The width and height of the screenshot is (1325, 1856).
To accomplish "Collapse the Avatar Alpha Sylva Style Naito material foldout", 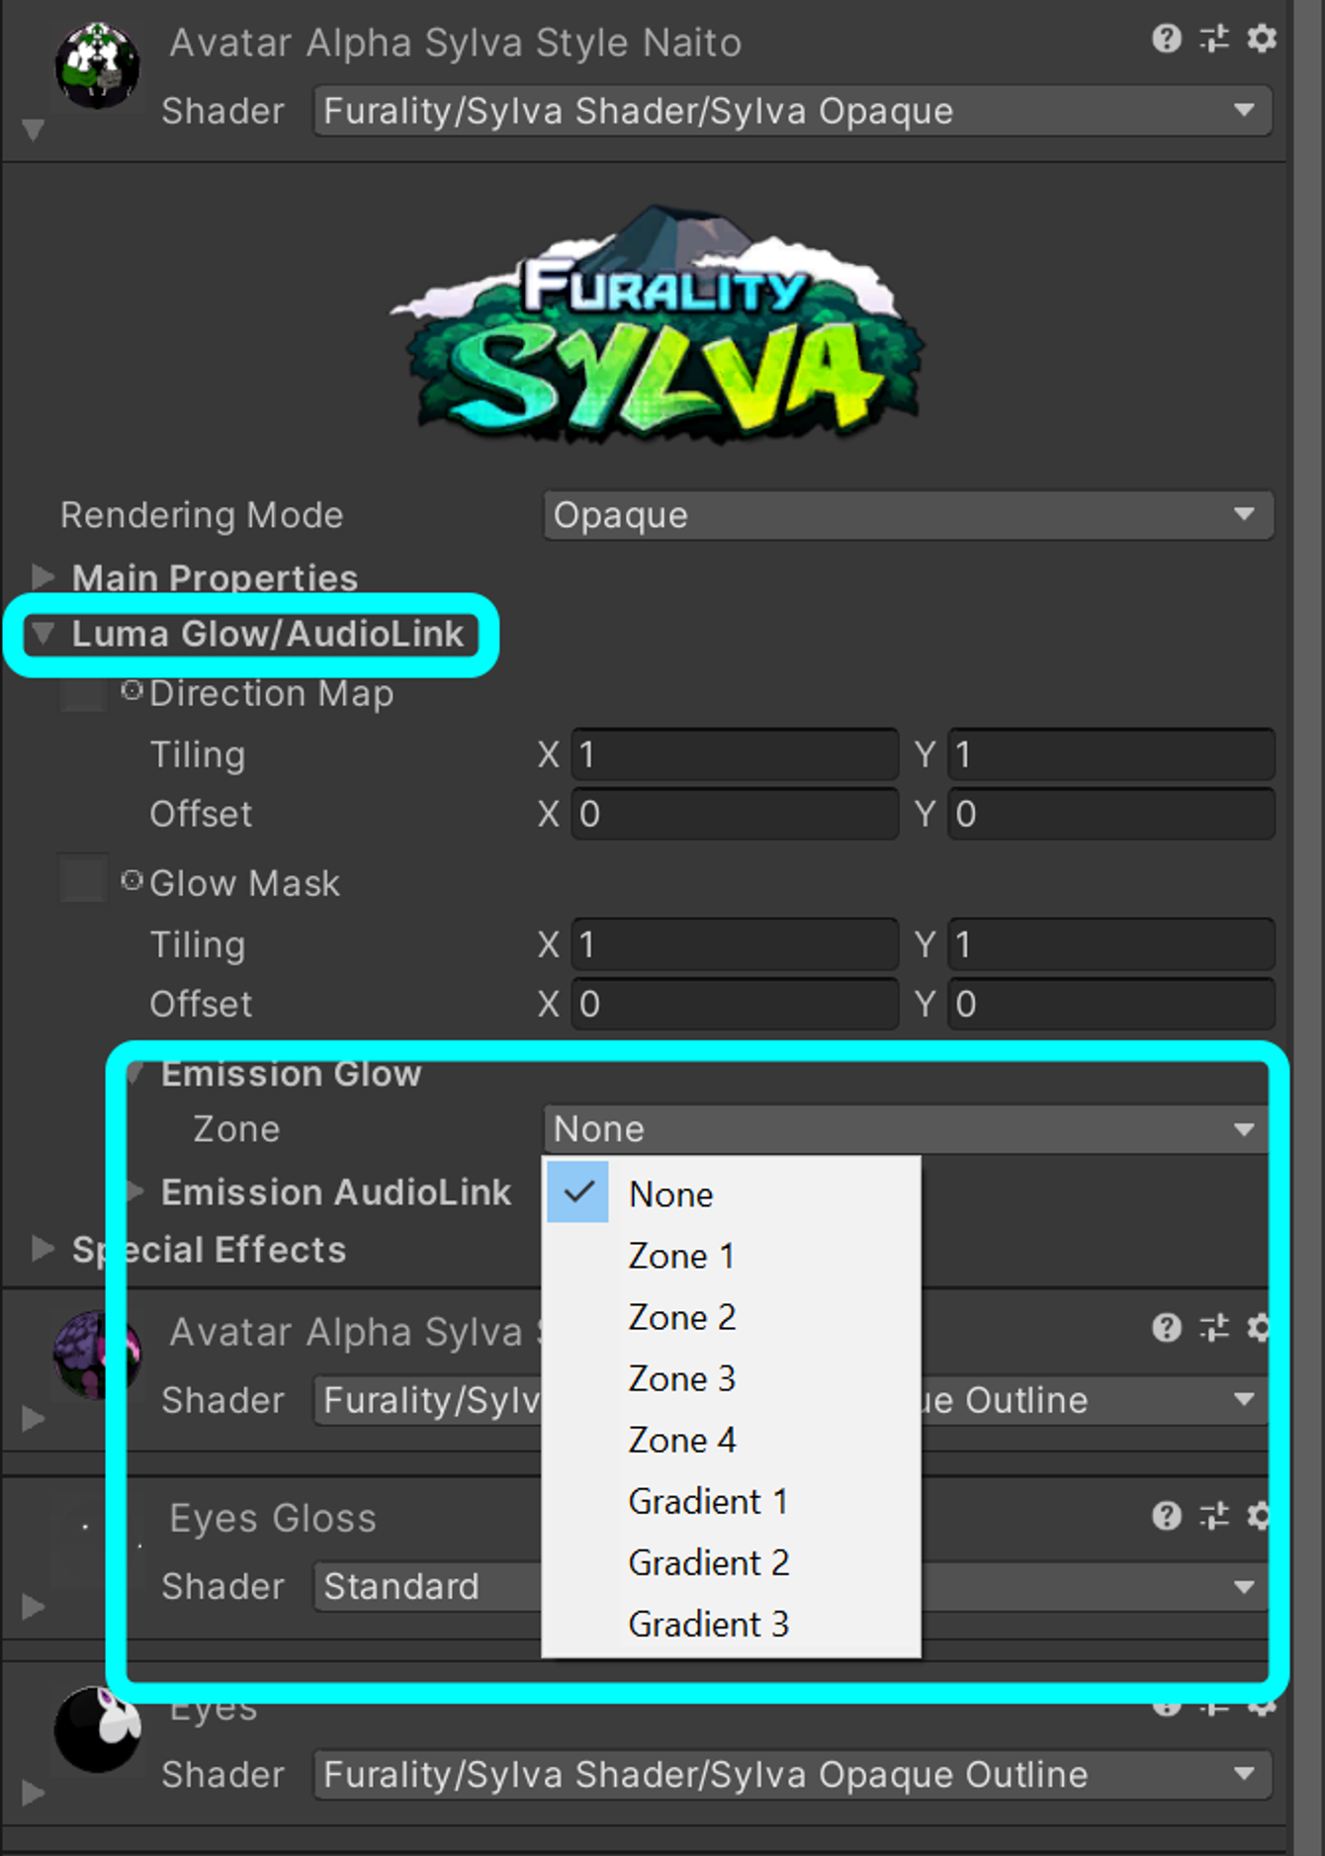I will [x=33, y=130].
